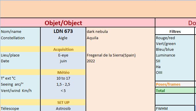Select the LDN 673 name cell
Viewport: 196px width, 111px height.
click(63, 31)
